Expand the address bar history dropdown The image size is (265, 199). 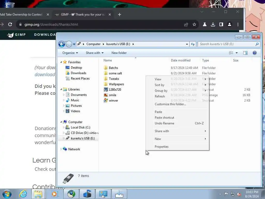(x=187, y=44)
